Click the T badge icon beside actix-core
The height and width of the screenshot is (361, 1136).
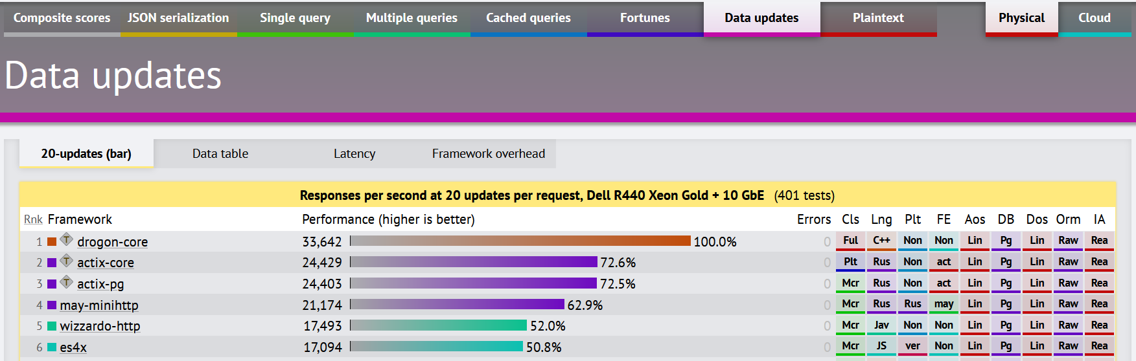tap(66, 261)
